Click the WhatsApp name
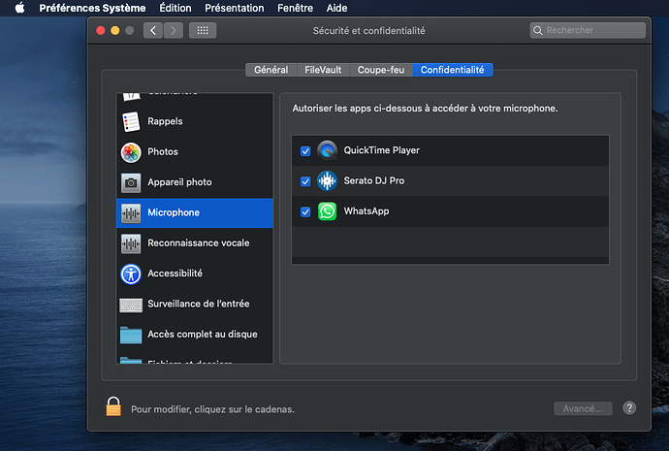 coord(366,211)
